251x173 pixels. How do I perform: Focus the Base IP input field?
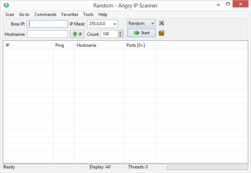click(x=47, y=24)
